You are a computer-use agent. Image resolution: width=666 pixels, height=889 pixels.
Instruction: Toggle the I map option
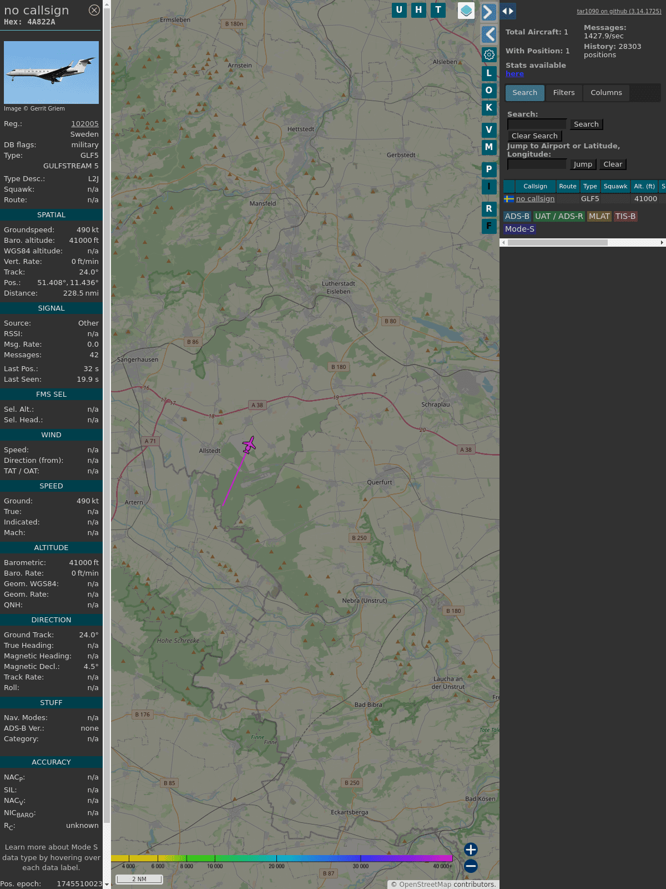point(489,187)
